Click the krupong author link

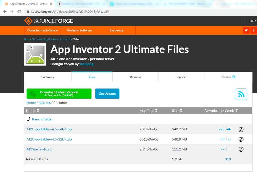click(87, 64)
